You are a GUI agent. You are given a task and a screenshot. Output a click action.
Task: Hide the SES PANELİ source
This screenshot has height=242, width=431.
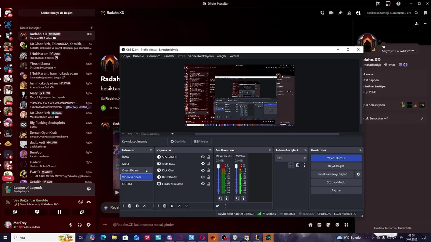203,157
